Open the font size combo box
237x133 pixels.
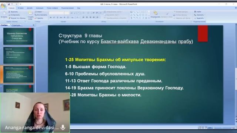point(67,13)
